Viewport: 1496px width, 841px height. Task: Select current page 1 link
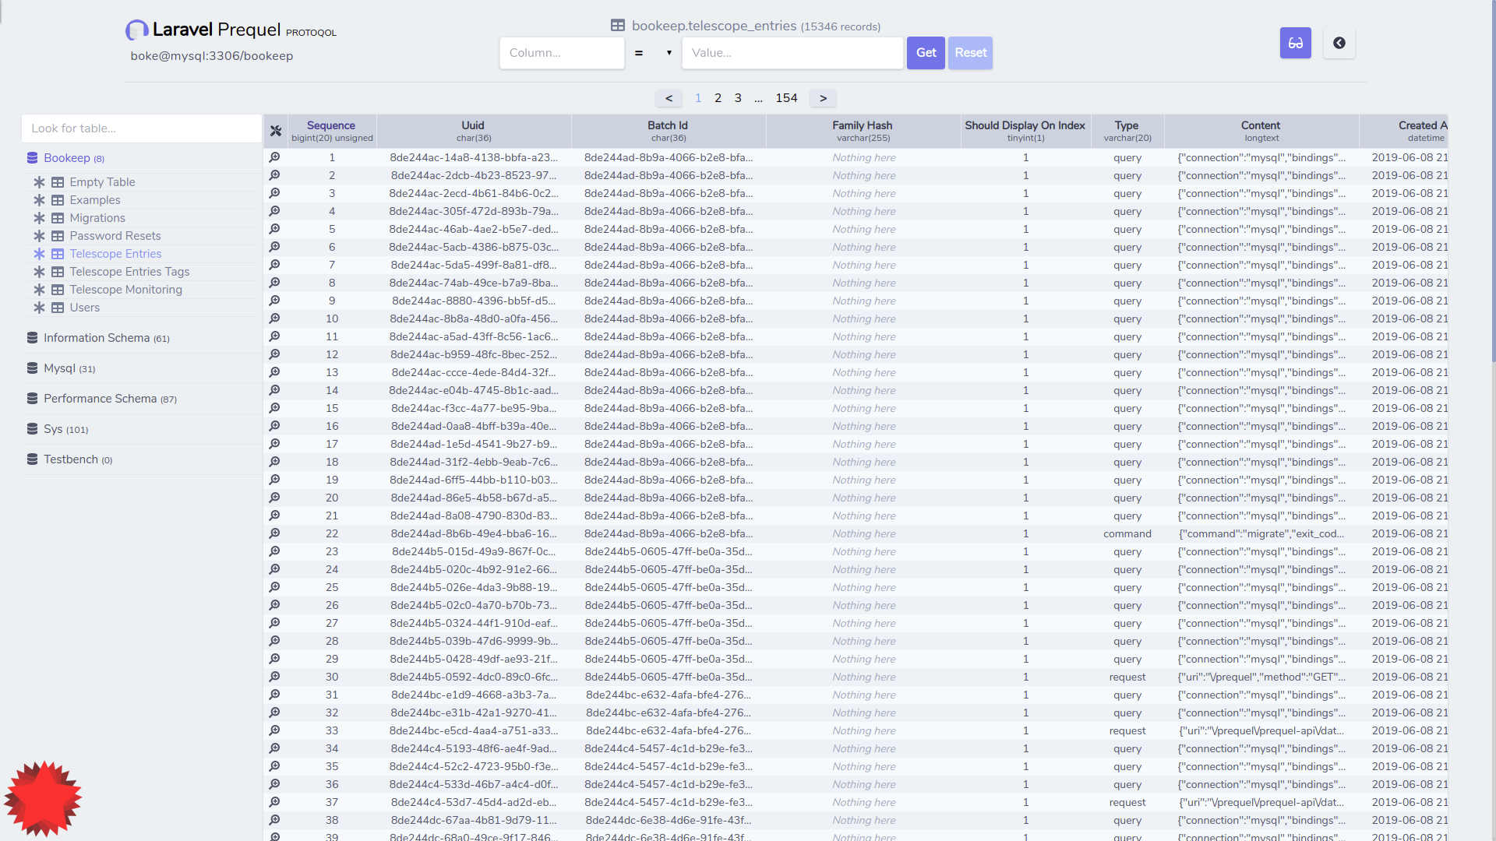(x=698, y=98)
